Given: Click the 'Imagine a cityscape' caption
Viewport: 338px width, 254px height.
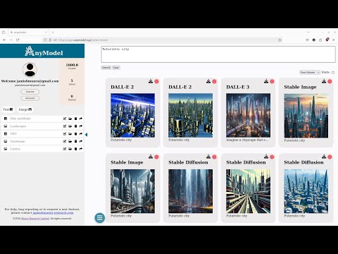Looking at the screenshot, I should (247, 140).
